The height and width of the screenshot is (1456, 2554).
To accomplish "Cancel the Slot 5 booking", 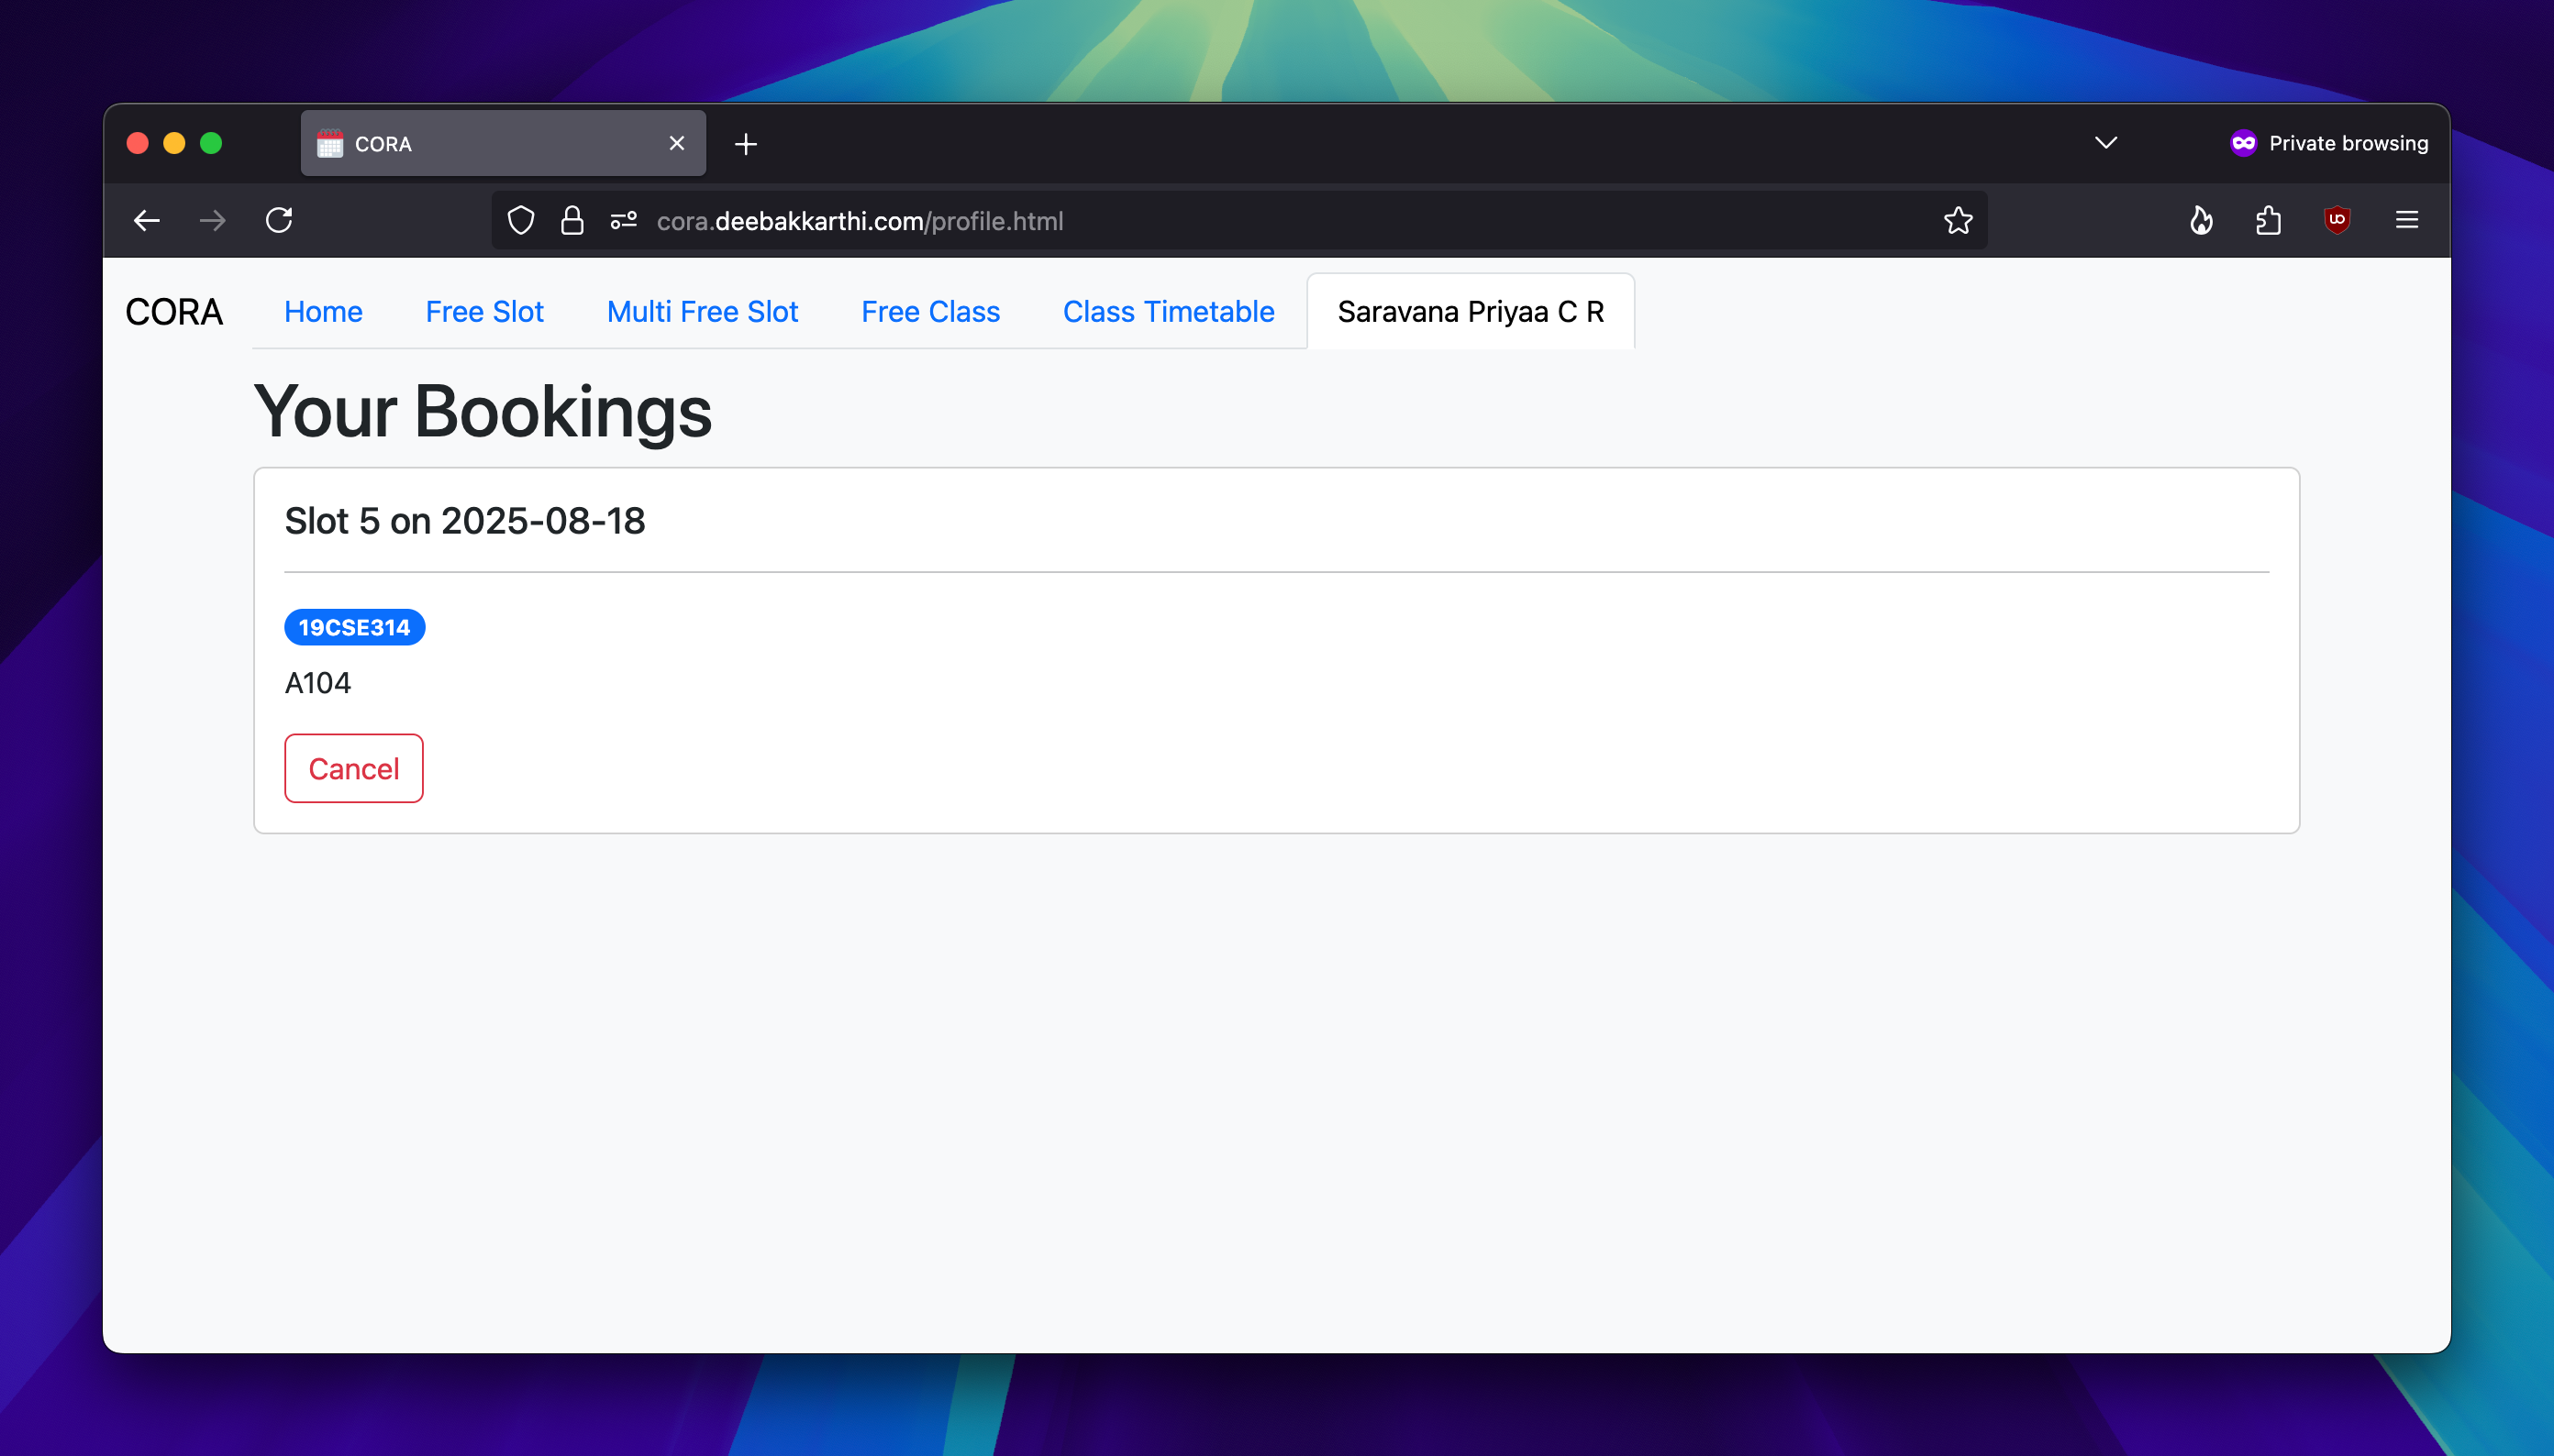I will click(x=353, y=768).
